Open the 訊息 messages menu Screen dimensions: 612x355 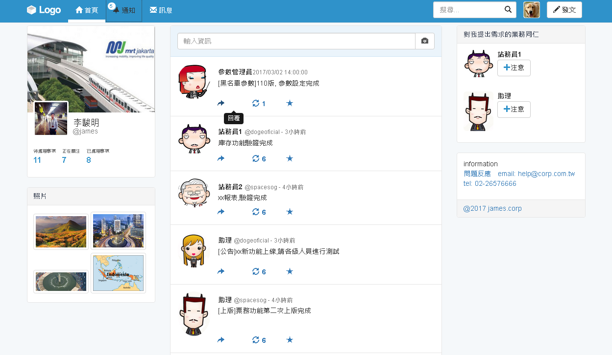click(x=161, y=10)
